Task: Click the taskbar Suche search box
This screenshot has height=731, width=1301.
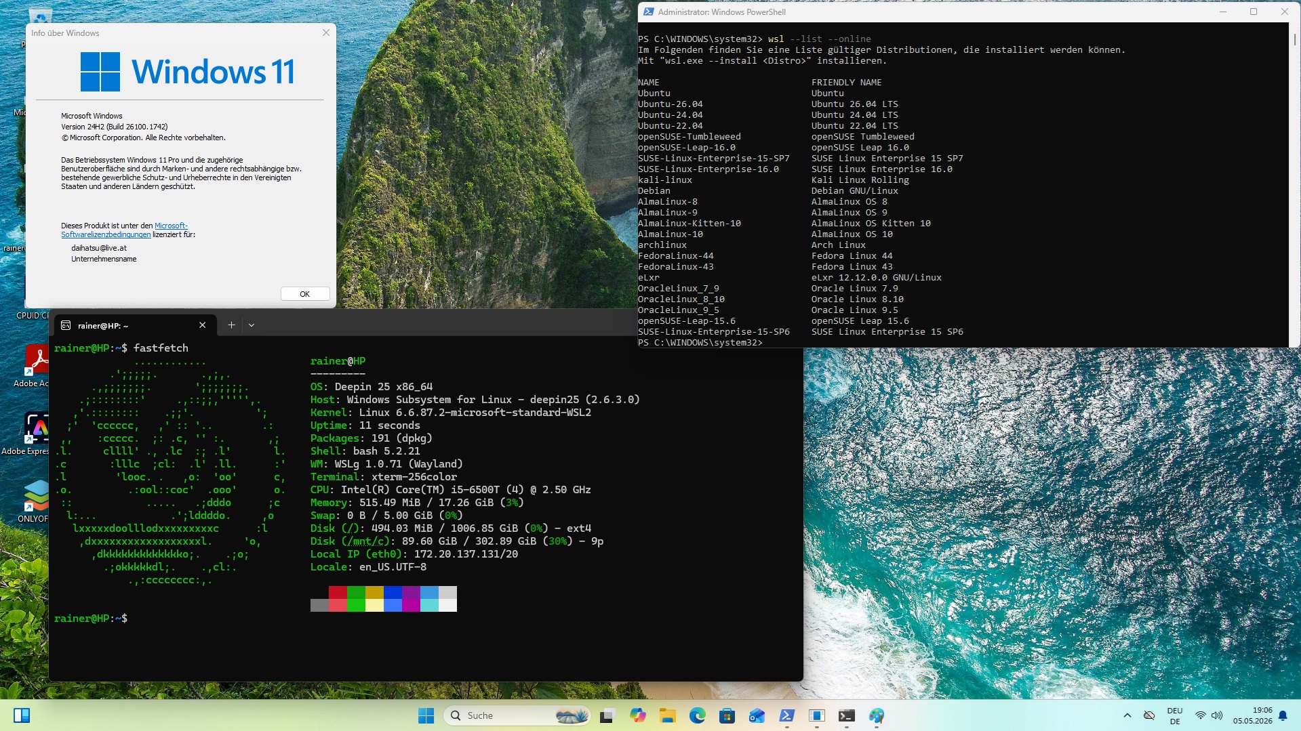Action: click(517, 715)
